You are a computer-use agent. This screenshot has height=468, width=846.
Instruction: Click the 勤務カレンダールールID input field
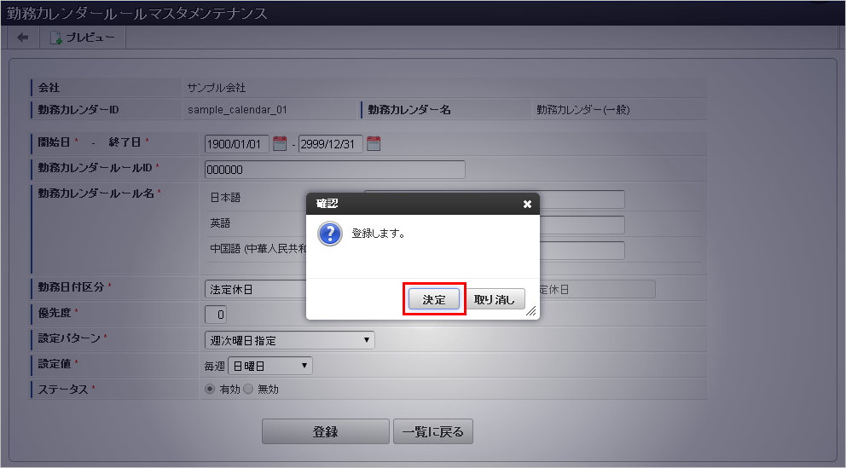334,170
